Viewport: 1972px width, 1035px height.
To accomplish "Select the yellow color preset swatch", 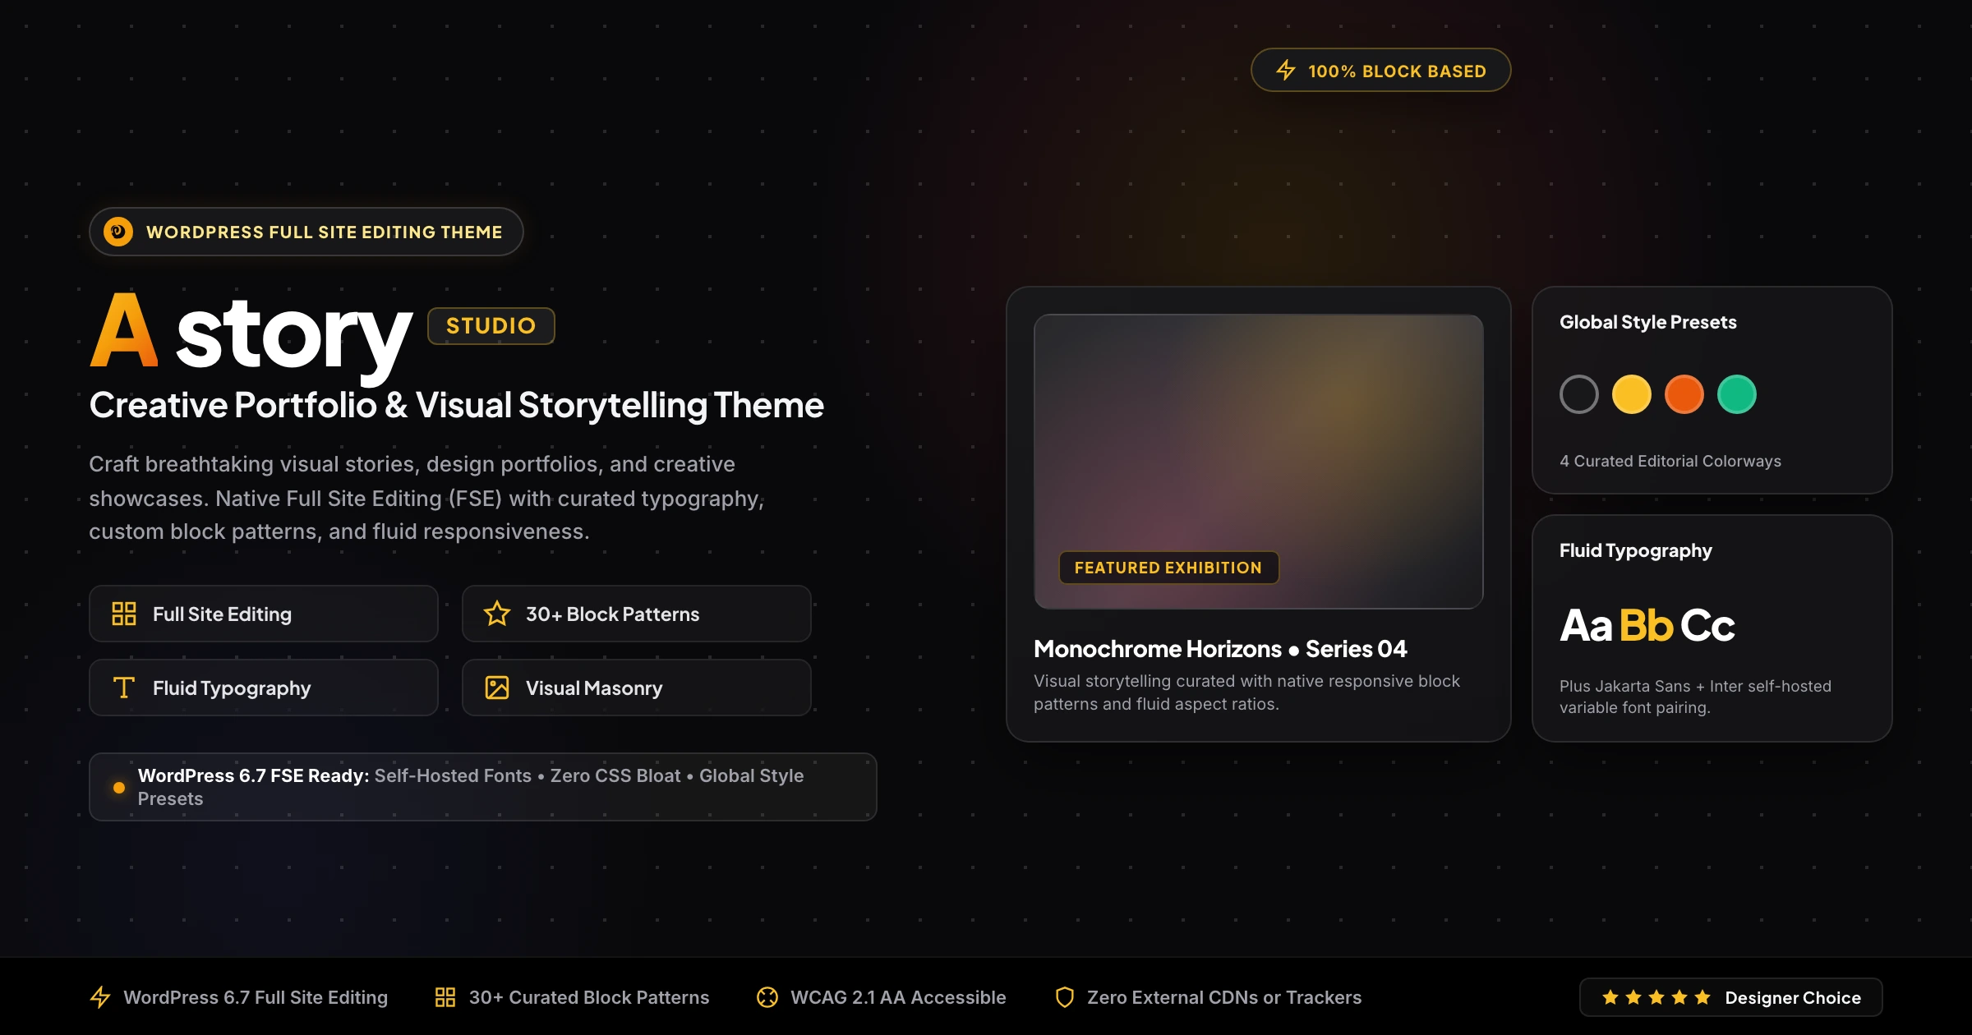I will coord(1632,394).
